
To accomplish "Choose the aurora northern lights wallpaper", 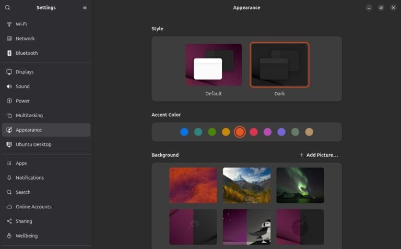I will pyautogui.click(x=300, y=185).
